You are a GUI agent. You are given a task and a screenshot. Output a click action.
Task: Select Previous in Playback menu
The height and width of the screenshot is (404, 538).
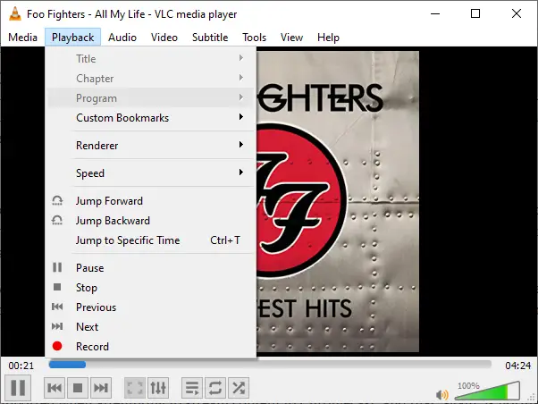[150, 307]
